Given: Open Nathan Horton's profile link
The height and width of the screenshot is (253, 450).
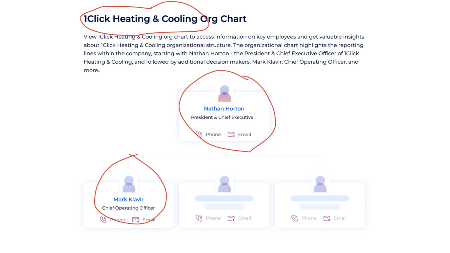Looking at the screenshot, I should point(224,109).
